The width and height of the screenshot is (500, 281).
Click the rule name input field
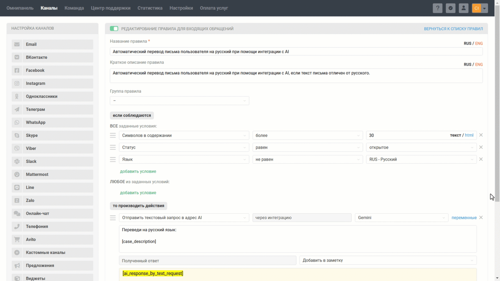click(x=296, y=52)
